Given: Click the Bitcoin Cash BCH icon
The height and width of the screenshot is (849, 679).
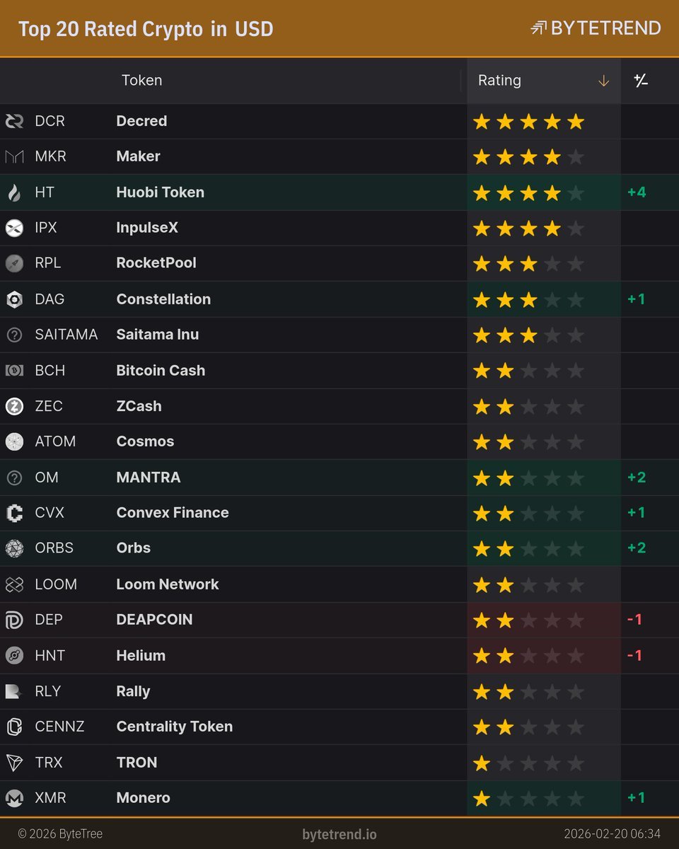Looking at the screenshot, I should pyautogui.click(x=14, y=371).
